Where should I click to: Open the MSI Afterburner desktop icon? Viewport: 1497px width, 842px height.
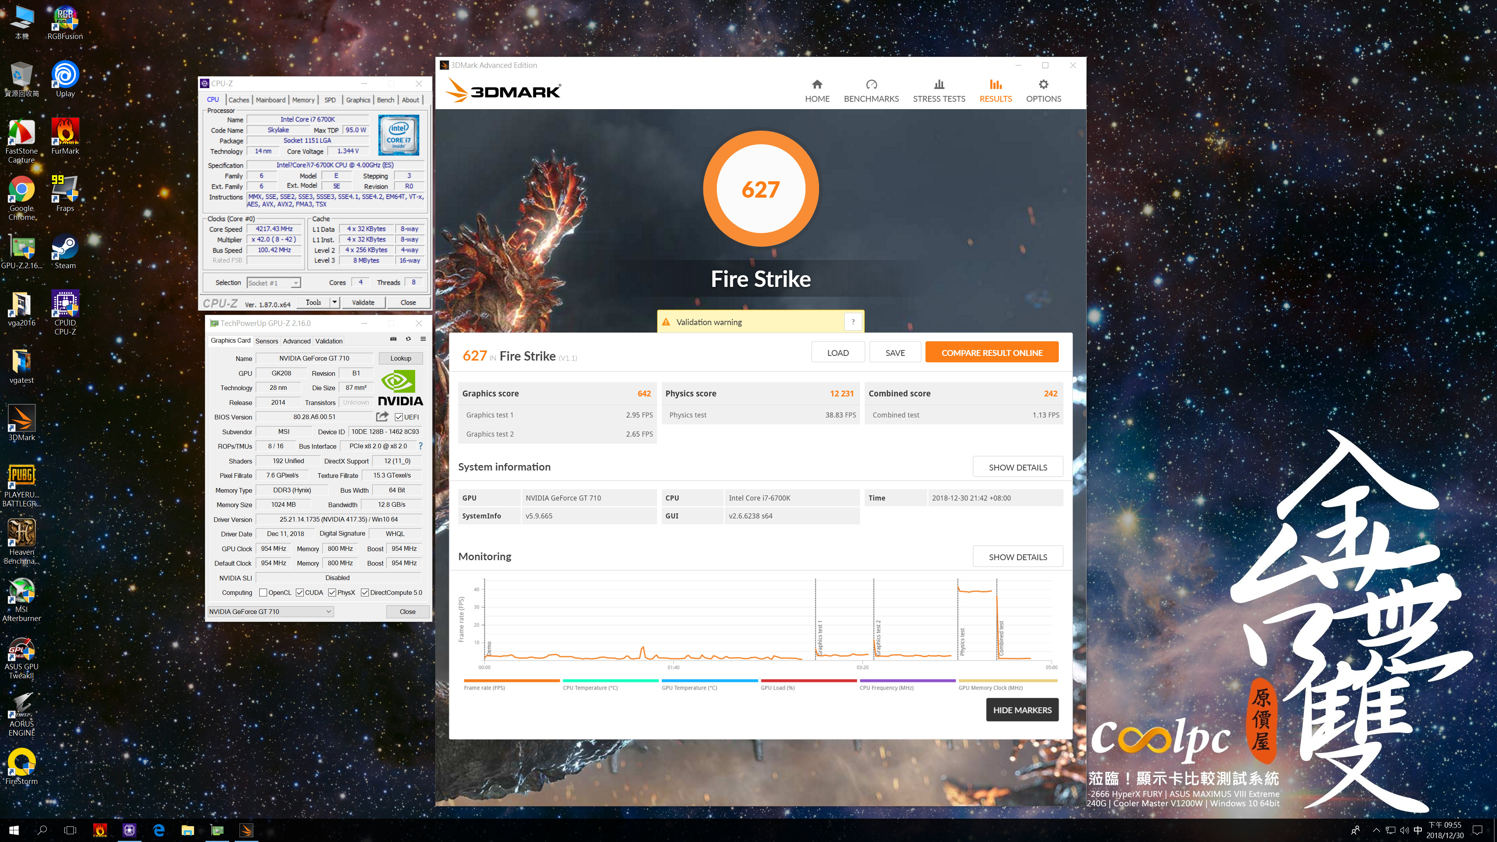coord(21,600)
